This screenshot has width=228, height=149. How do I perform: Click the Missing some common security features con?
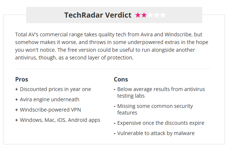pos(155,109)
